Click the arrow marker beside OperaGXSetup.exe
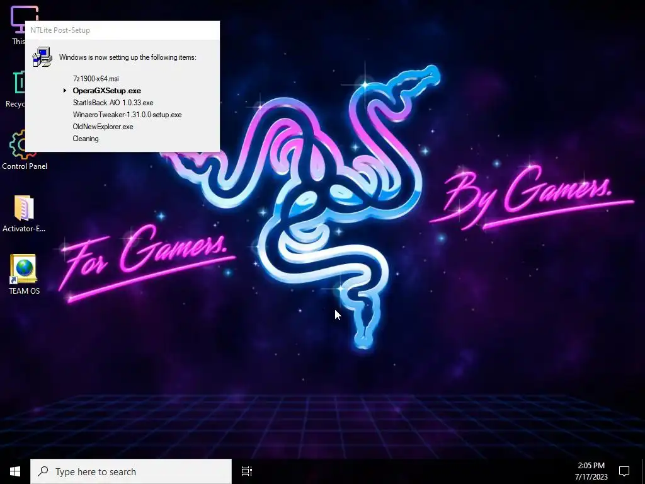The width and height of the screenshot is (645, 484). [x=65, y=91]
